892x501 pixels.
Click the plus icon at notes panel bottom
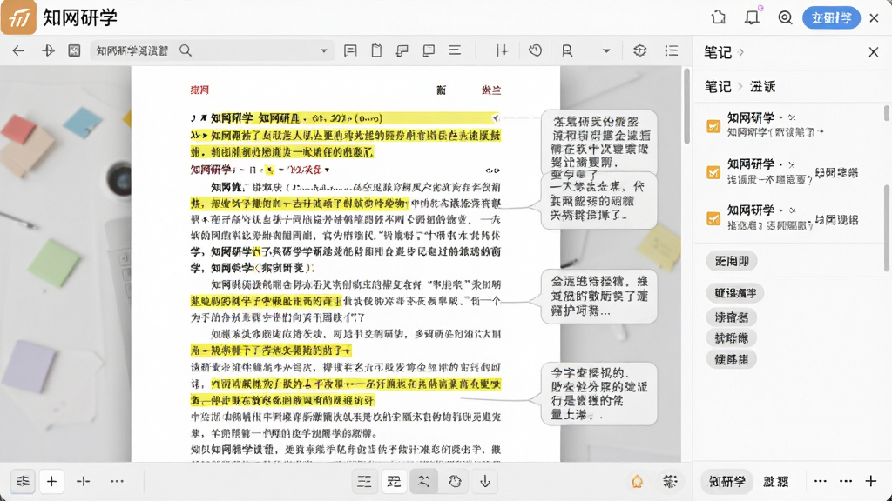870,481
